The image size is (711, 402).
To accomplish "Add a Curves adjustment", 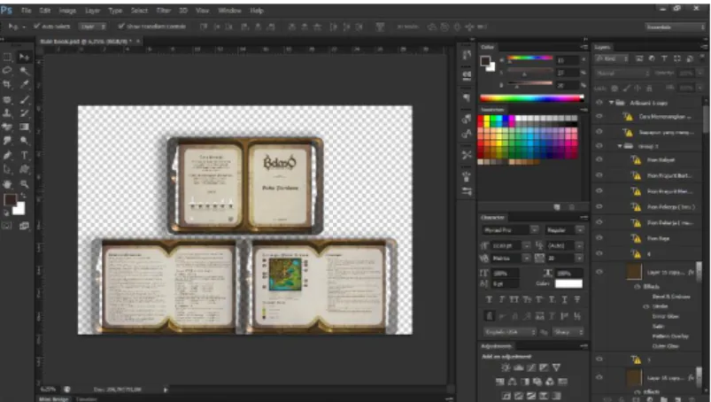I will tap(531, 367).
